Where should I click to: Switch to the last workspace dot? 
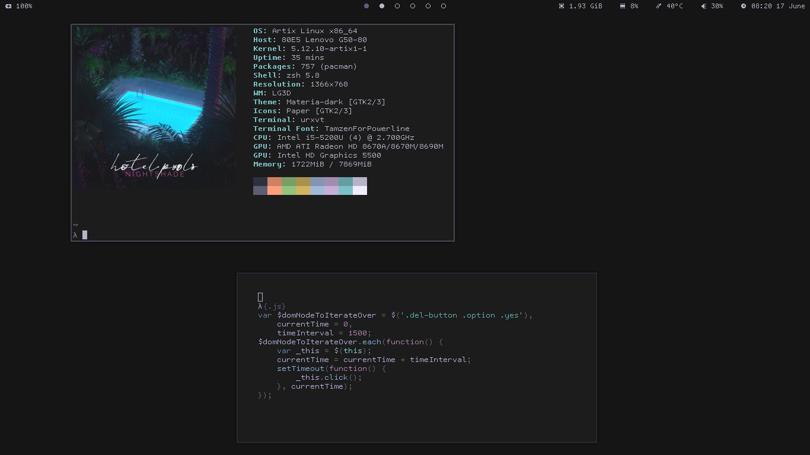(444, 6)
